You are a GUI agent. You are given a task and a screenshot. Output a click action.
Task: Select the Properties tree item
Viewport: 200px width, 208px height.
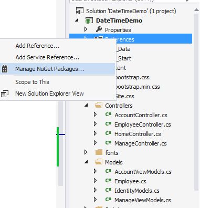click(118, 30)
